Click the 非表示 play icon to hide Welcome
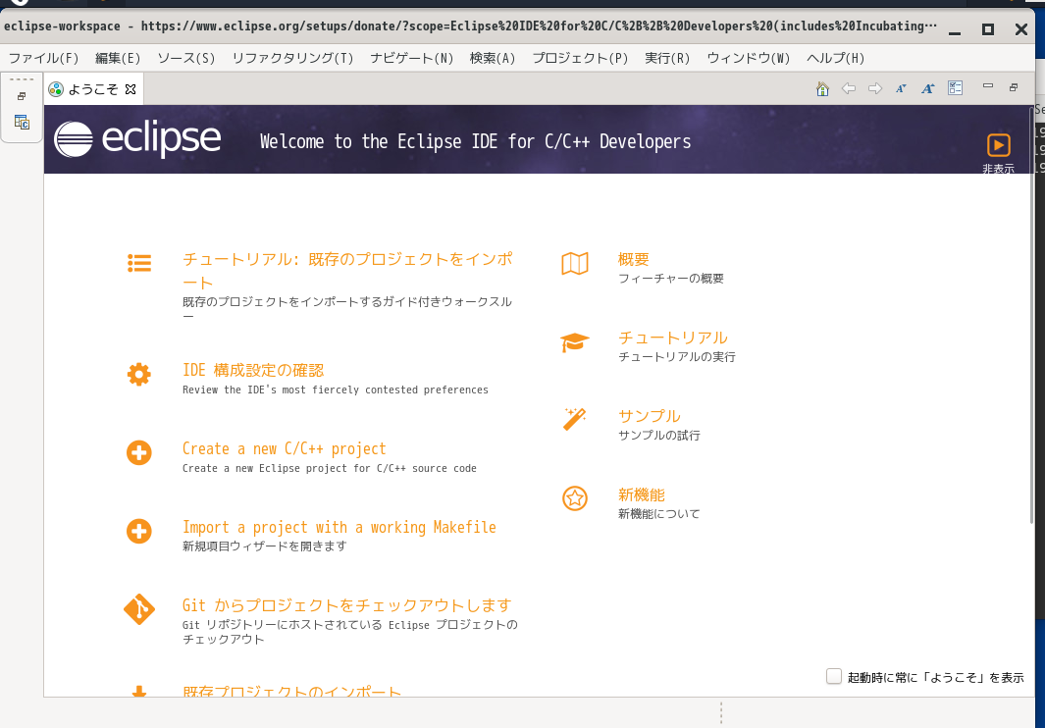The height and width of the screenshot is (728, 1045). (998, 145)
